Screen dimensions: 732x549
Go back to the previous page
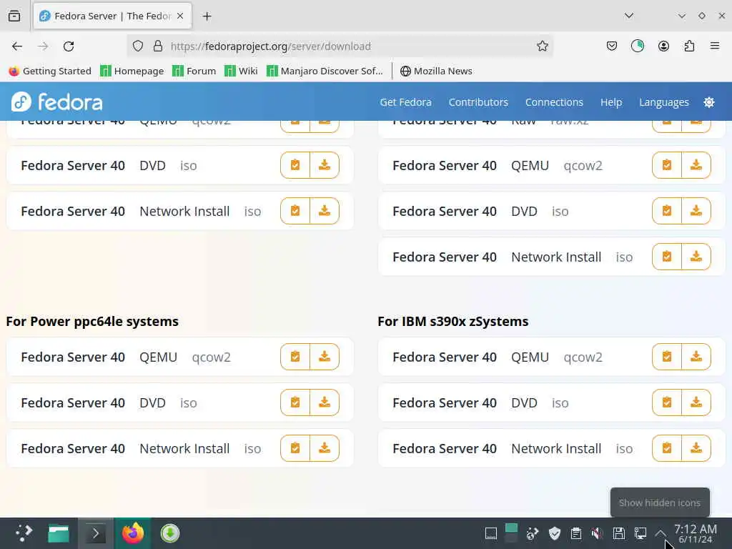(x=17, y=46)
